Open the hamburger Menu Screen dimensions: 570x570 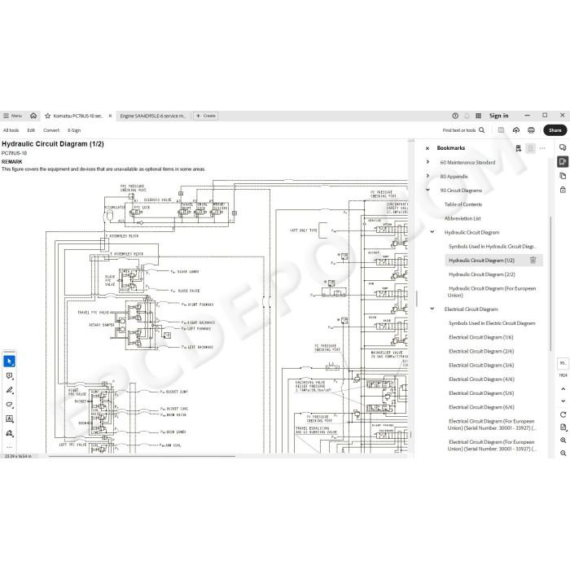click(x=12, y=116)
